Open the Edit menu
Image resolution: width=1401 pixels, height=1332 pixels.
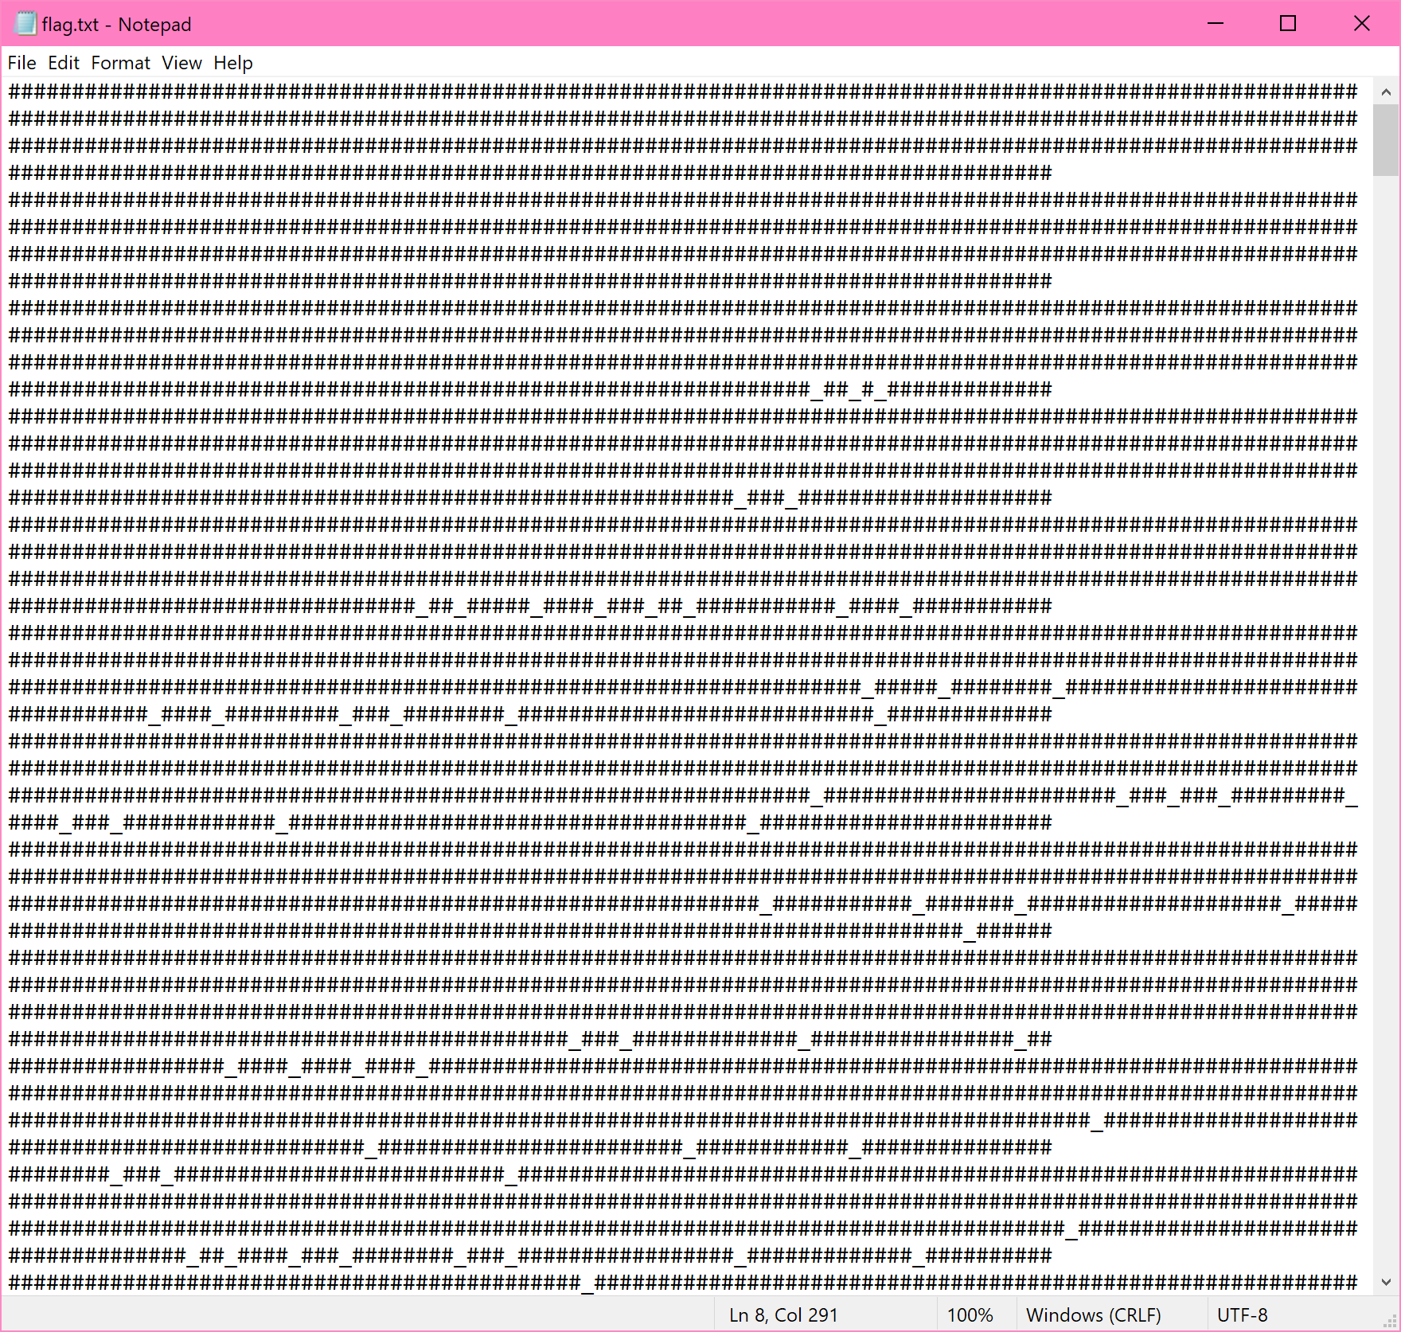pyautogui.click(x=63, y=63)
